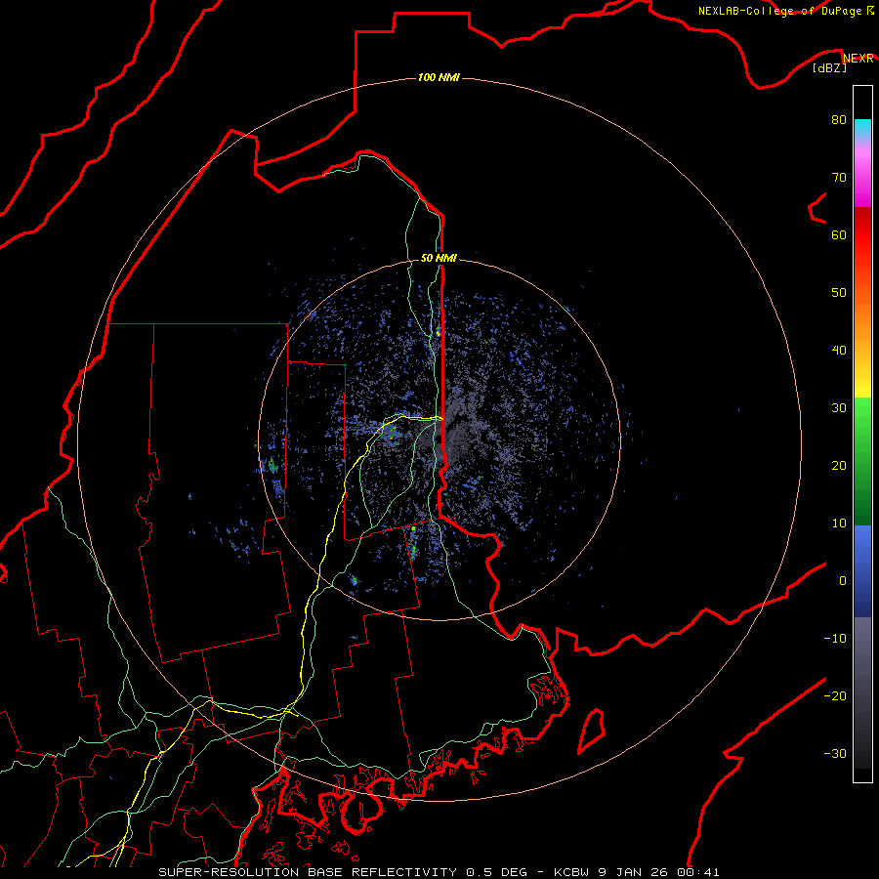The image size is (879, 879).
Task: Click the NEXR label above the color scale
Action: point(858,59)
